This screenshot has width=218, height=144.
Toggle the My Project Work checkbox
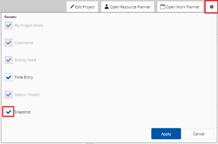pos(8,25)
